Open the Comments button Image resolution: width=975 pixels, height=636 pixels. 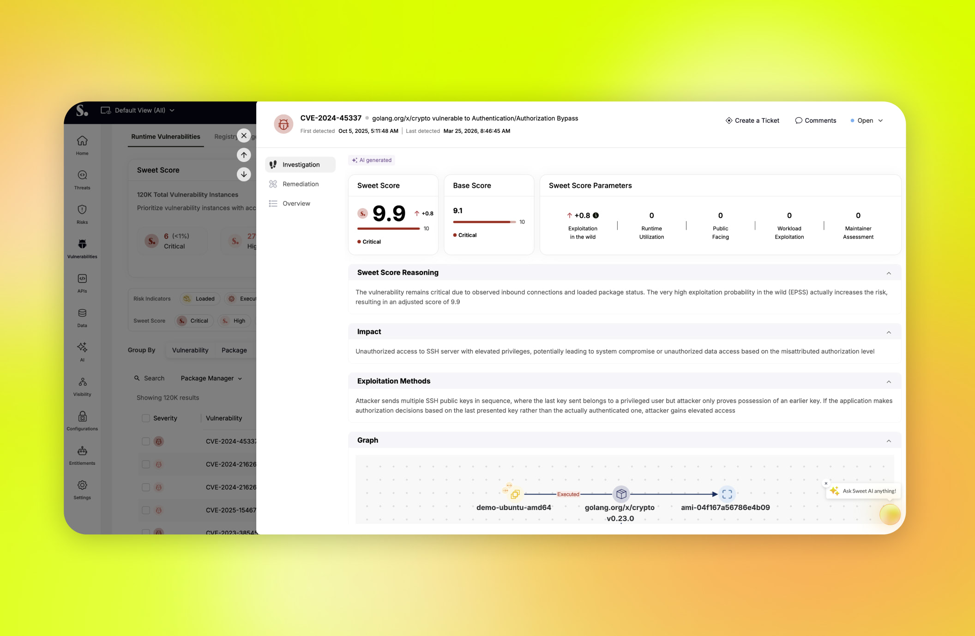[815, 120]
